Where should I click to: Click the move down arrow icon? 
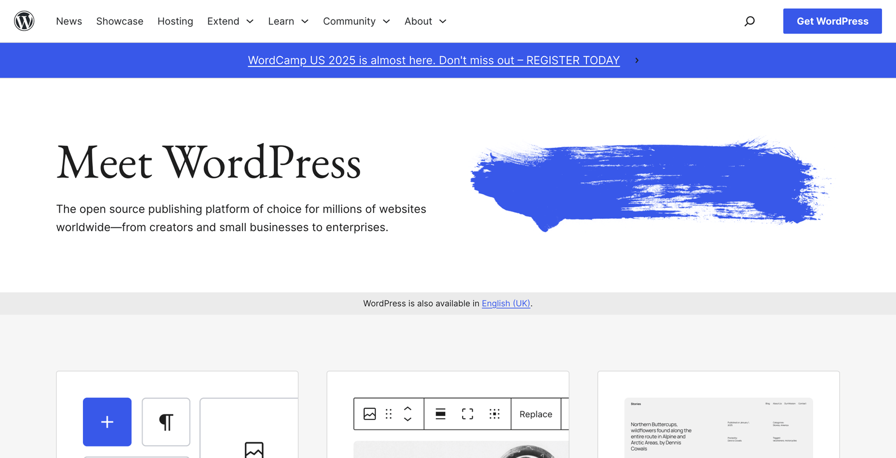[x=408, y=419]
